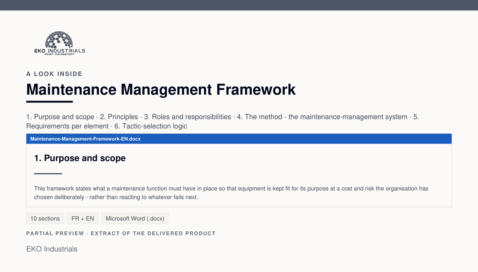This screenshot has height=272, width=478.
Task: Click the 'FR + EN' language tag
Action: tap(83, 219)
